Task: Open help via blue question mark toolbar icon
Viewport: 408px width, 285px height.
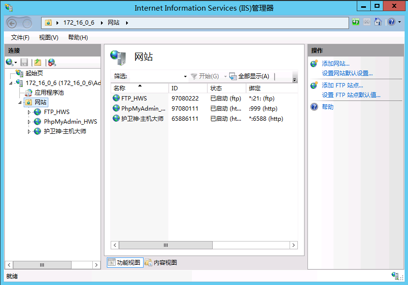Action: 392,22
